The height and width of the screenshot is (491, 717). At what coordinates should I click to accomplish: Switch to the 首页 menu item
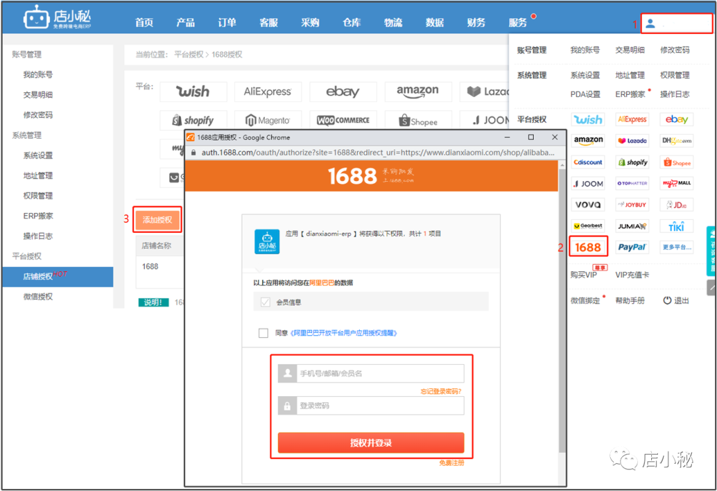pyautogui.click(x=144, y=23)
